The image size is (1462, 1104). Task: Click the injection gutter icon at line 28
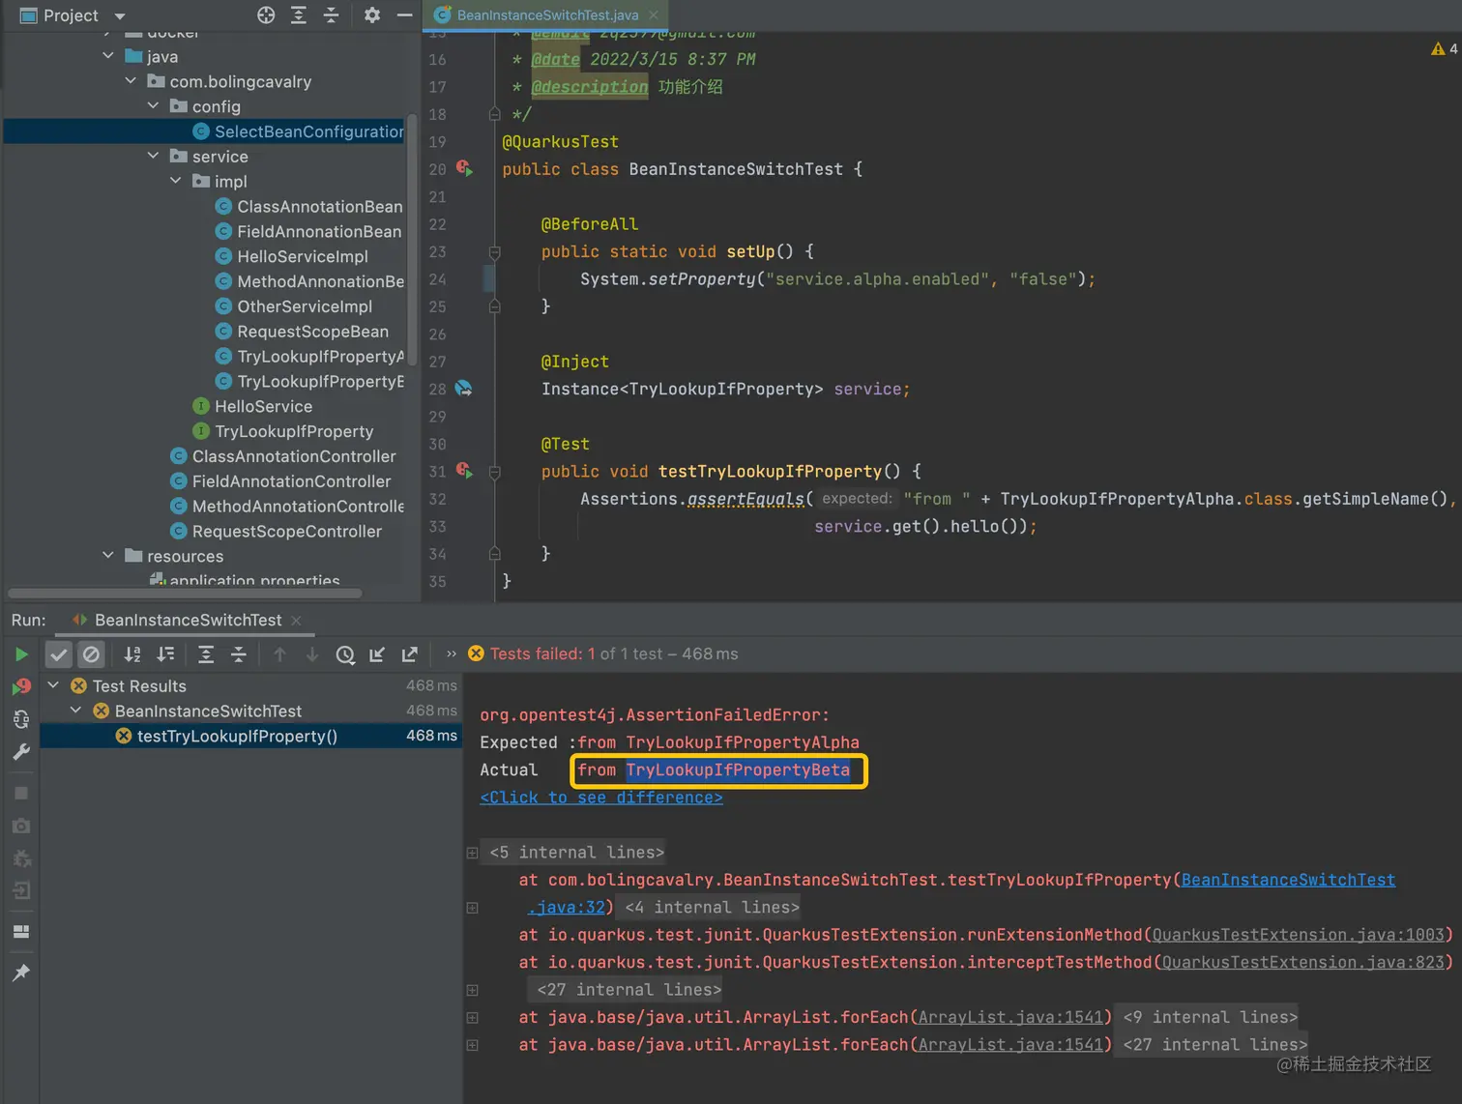click(464, 389)
